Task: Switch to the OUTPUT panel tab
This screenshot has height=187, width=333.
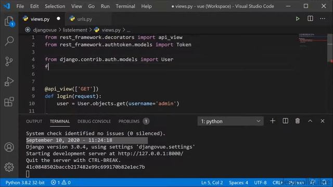Action: (34, 121)
